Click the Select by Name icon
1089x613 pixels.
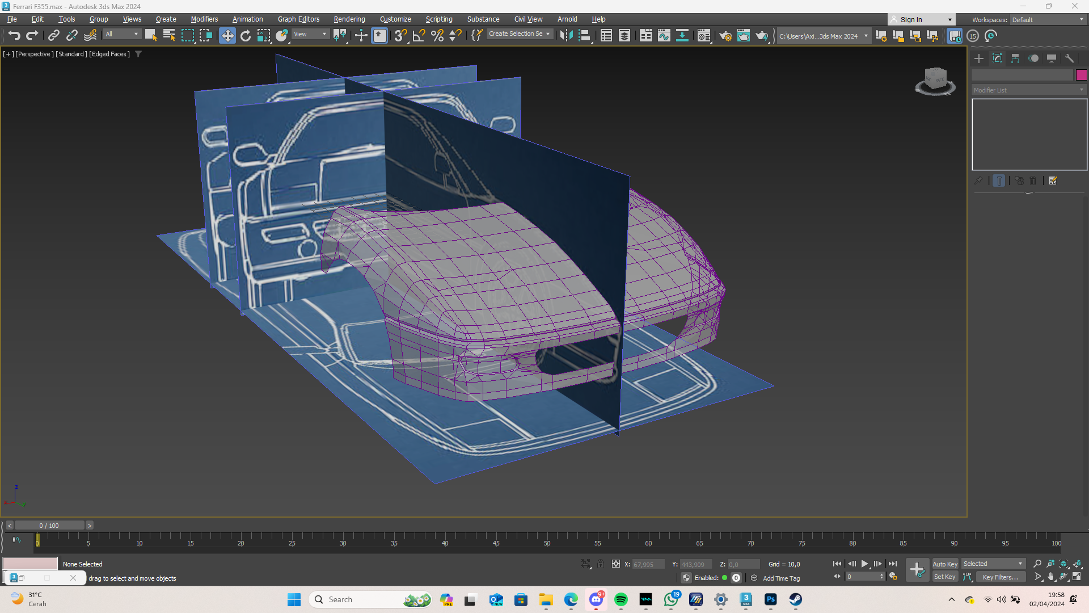(169, 36)
